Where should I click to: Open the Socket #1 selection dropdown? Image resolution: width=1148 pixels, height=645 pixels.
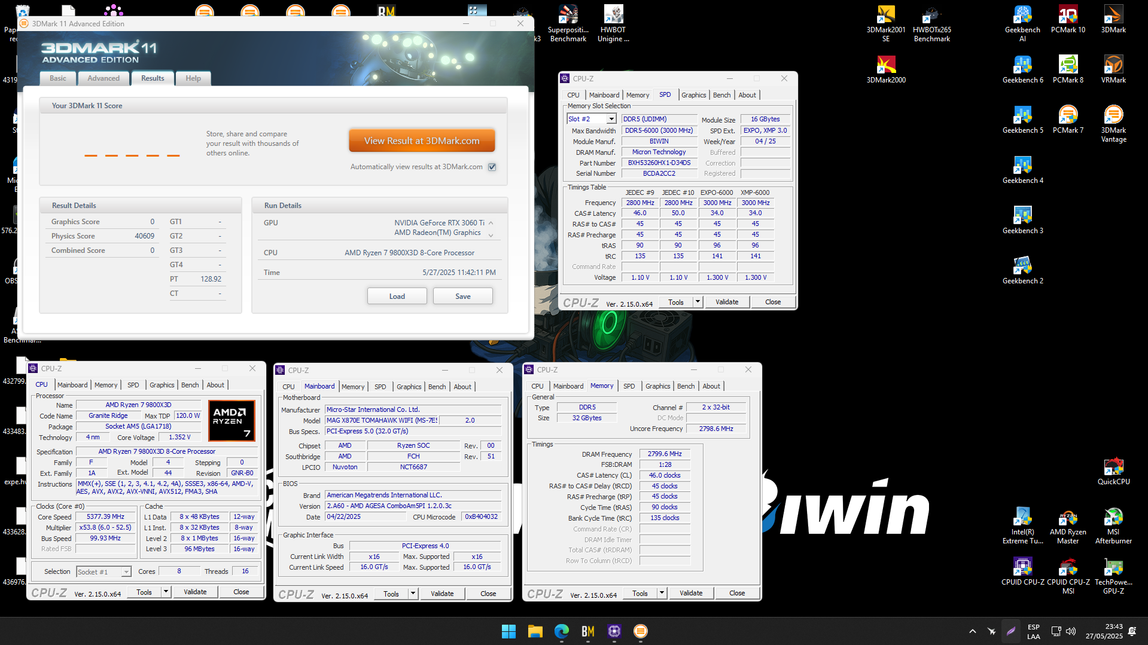point(126,572)
